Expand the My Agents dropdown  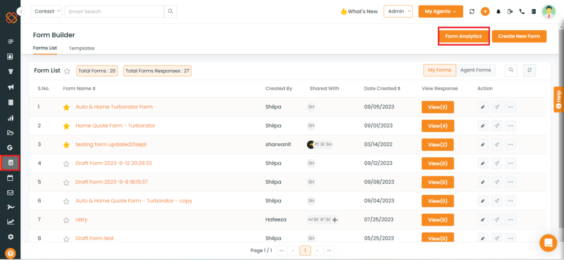440,12
